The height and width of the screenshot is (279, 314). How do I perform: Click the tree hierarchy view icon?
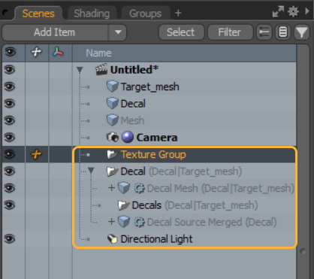(264, 32)
